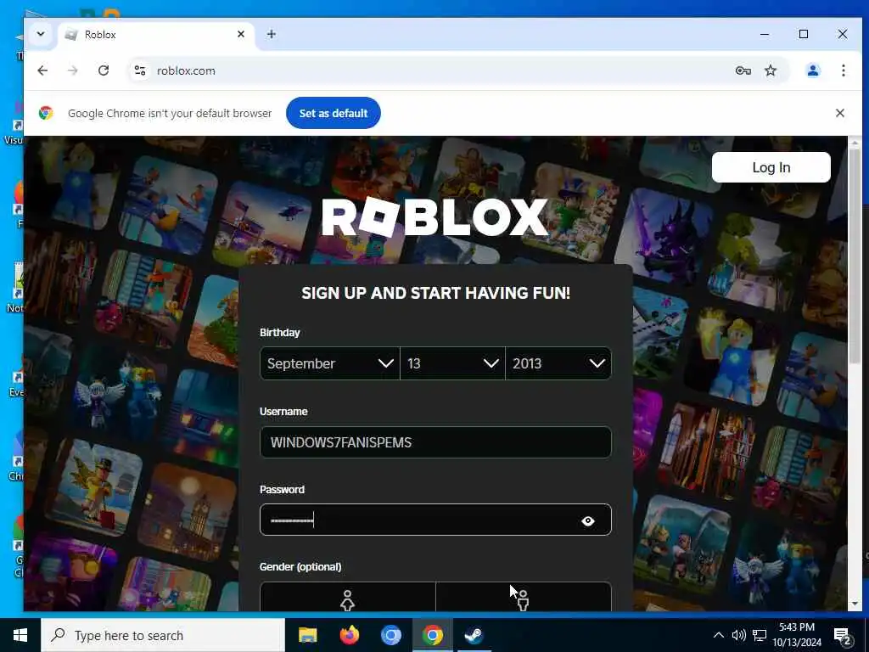Image resolution: width=869 pixels, height=652 pixels.
Task: Click the taskbar search box
Action: tap(163, 635)
